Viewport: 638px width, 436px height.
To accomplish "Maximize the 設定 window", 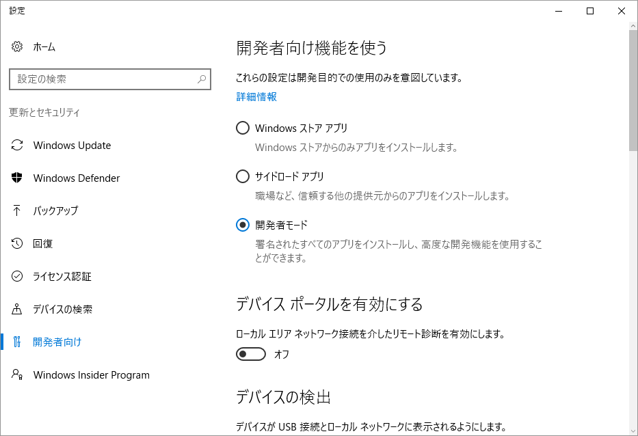I will 590,11.
